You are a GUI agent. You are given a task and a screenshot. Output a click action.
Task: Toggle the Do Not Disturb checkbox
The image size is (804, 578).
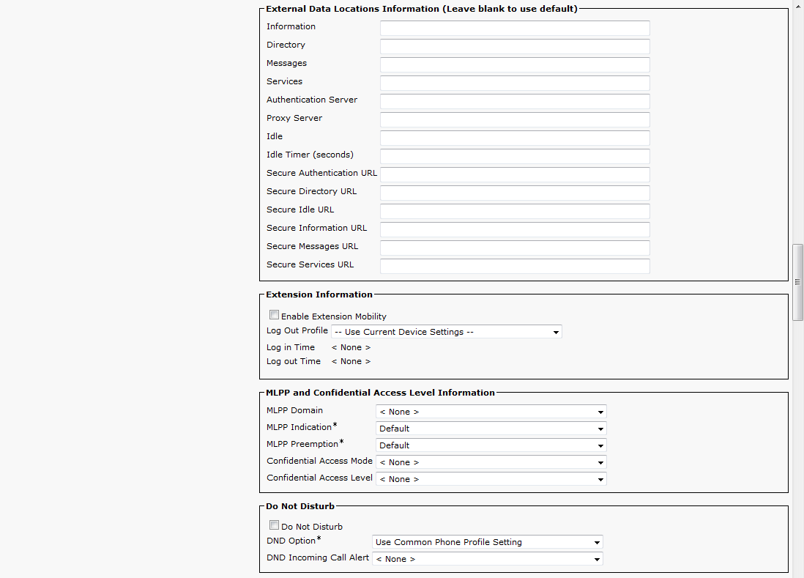pos(274,525)
